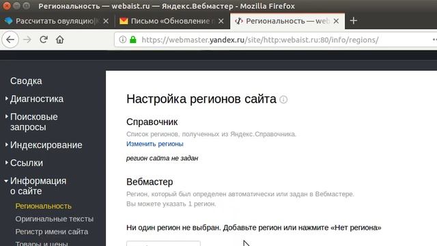Viewport: 437px width, 246px height.
Task: Close the 'Рассчитать овуляцию' tab
Action: (x=106, y=21)
